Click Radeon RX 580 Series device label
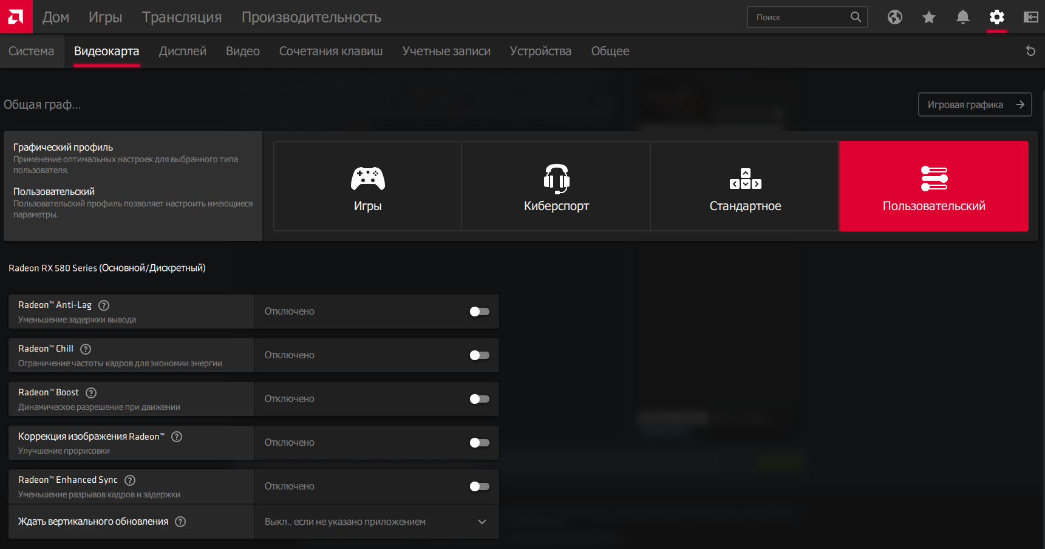This screenshot has width=1045, height=549. (107, 268)
